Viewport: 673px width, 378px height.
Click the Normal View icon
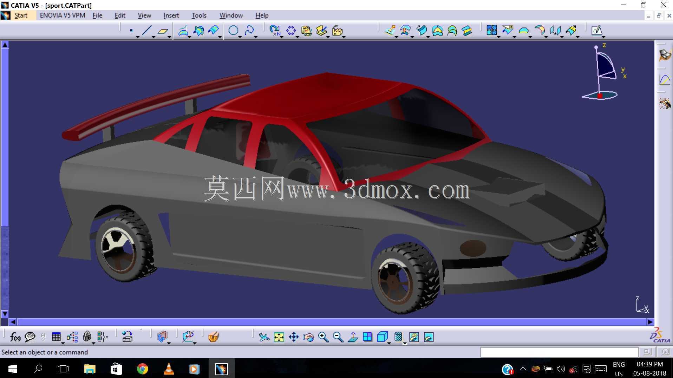353,337
